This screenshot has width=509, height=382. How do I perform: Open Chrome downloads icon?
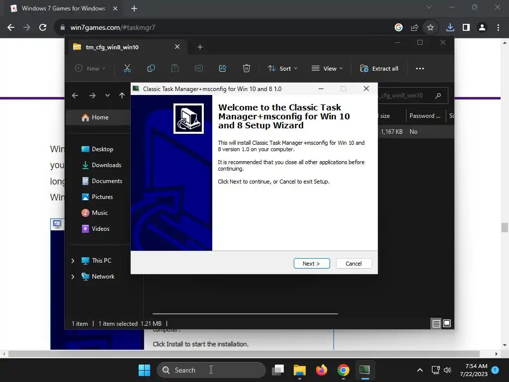(450, 28)
